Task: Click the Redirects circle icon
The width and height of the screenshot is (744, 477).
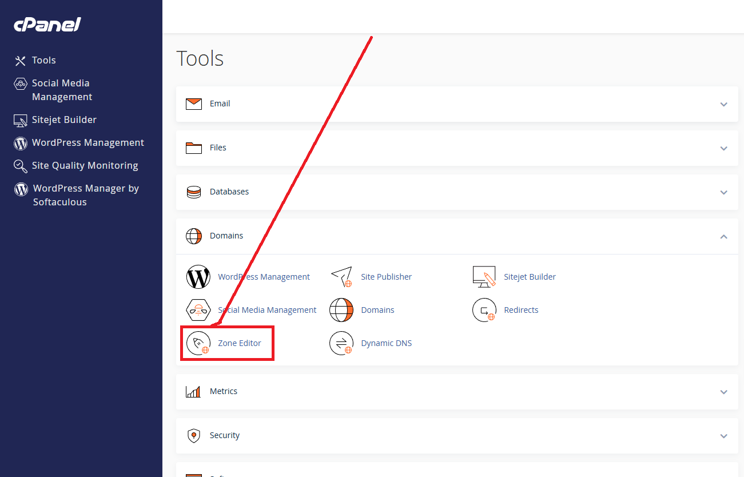Action: [484, 310]
